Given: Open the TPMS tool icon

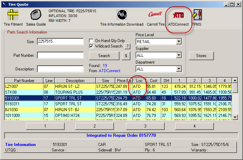Looking at the screenshot, I should pos(197,17).
